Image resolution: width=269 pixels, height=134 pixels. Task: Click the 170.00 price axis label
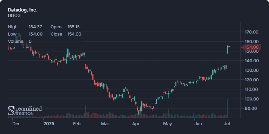(251, 32)
